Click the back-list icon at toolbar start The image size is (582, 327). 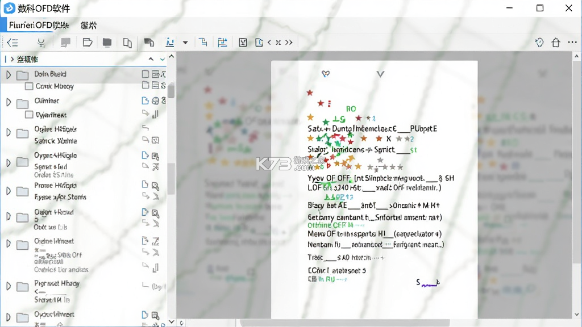click(x=13, y=43)
